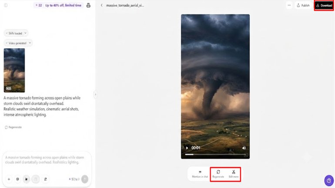The height and width of the screenshot is (188, 335).
Task: Open Edit more scissors tool
Action: (x=234, y=174)
